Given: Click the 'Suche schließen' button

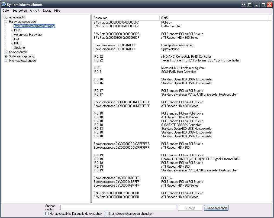Looking at the screenshot, I should [x=216, y=208].
